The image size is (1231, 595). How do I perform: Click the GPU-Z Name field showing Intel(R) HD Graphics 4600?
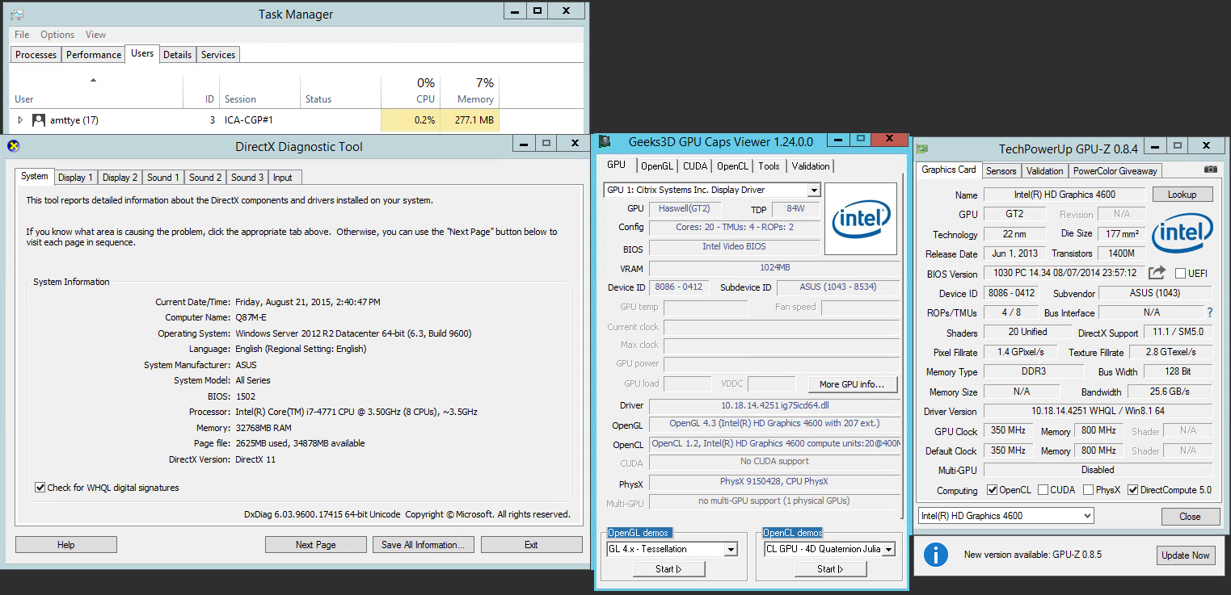click(x=1064, y=195)
